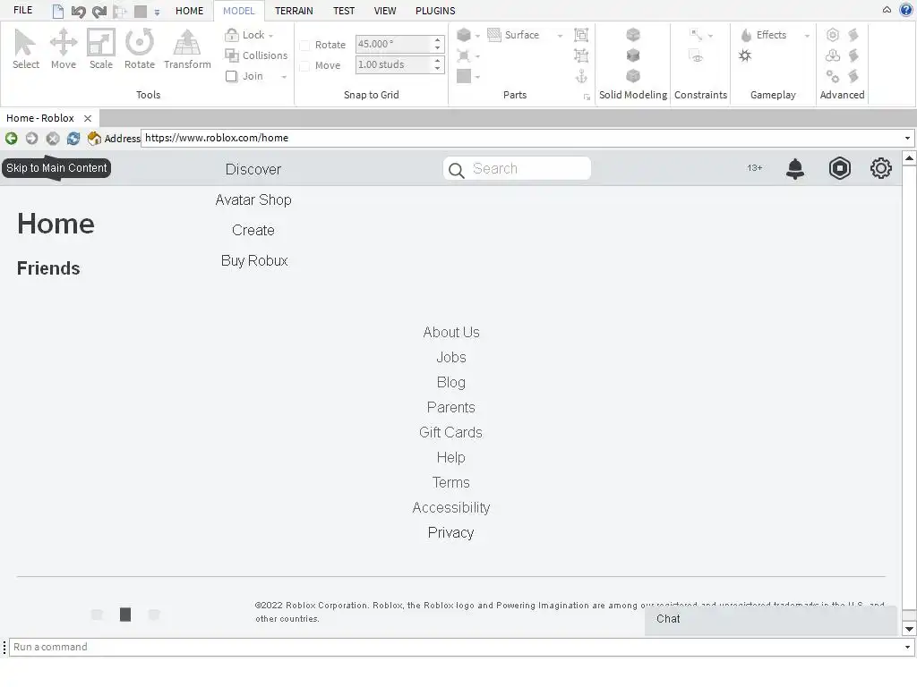Open the Surface dropdown arrow
Image resolution: width=917 pixels, height=687 pixels.
coord(560,36)
